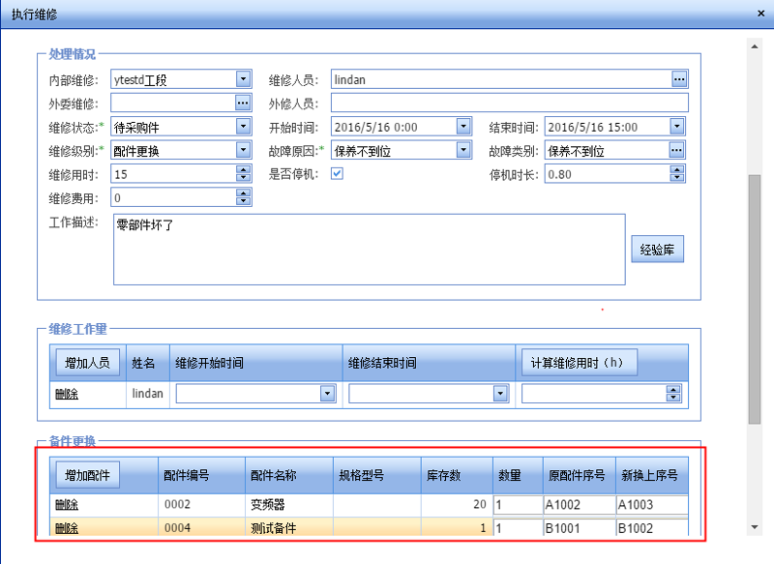Click the 计算维修用时（h） button

pyautogui.click(x=579, y=363)
